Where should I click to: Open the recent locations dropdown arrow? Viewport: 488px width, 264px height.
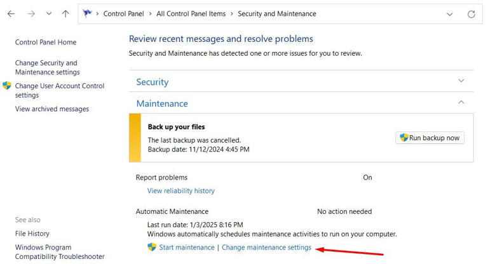point(48,14)
